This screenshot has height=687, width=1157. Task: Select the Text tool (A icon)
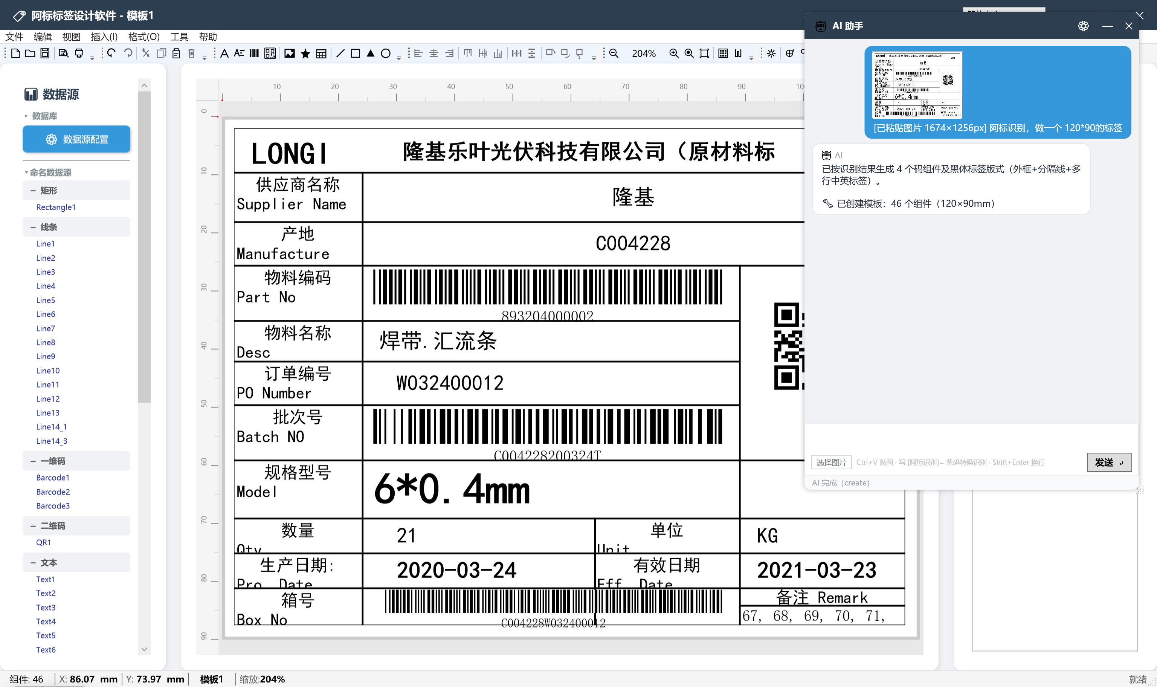point(224,53)
